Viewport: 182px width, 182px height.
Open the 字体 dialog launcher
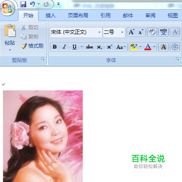[178, 59]
